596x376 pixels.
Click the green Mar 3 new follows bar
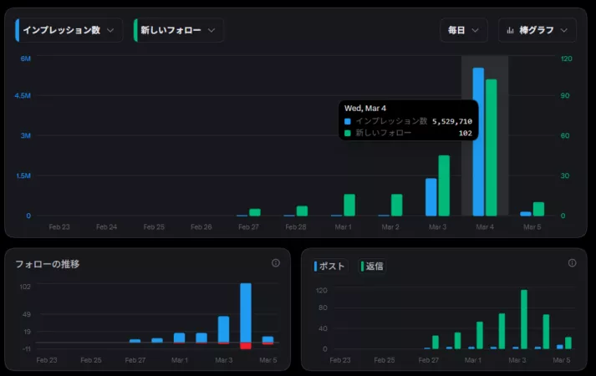coord(444,185)
